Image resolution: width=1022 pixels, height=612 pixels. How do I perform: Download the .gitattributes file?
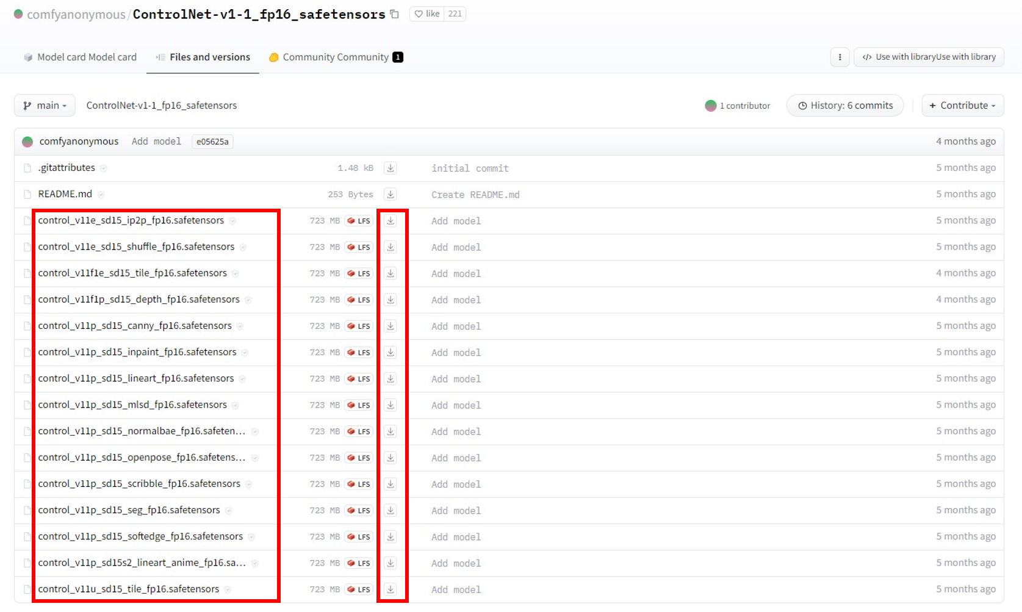(390, 168)
